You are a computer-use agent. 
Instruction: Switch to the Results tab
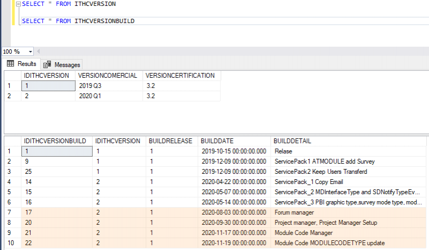click(x=22, y=64)
